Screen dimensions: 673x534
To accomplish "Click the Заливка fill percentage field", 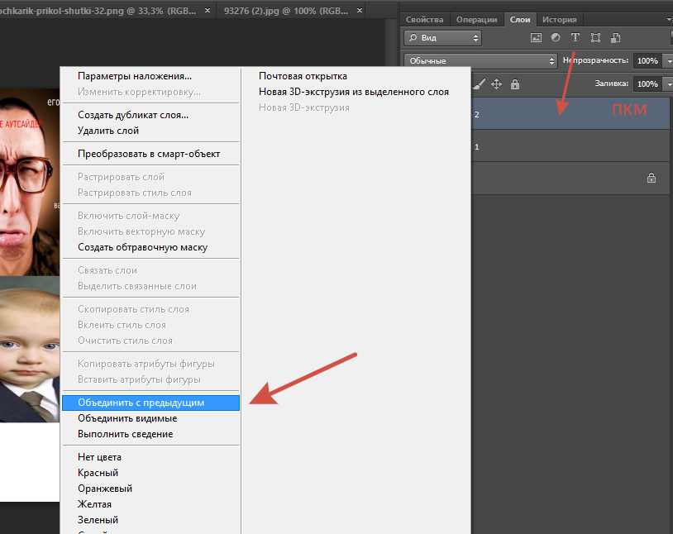I will (x=647, y=83).
